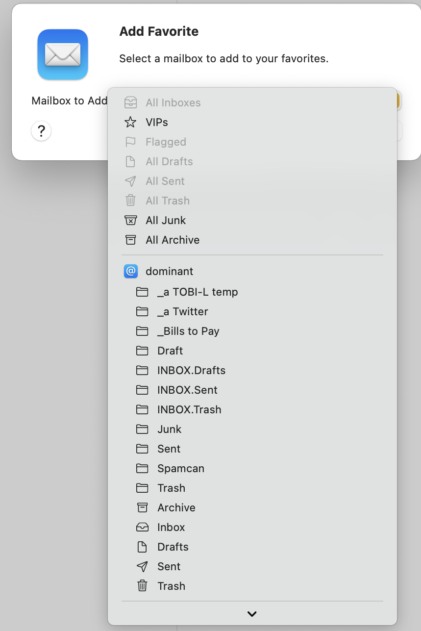421x631 pixels.
Task: Click the paper-plane icon next to Sent
Action: pyautogui.click(x=141, y=566)
